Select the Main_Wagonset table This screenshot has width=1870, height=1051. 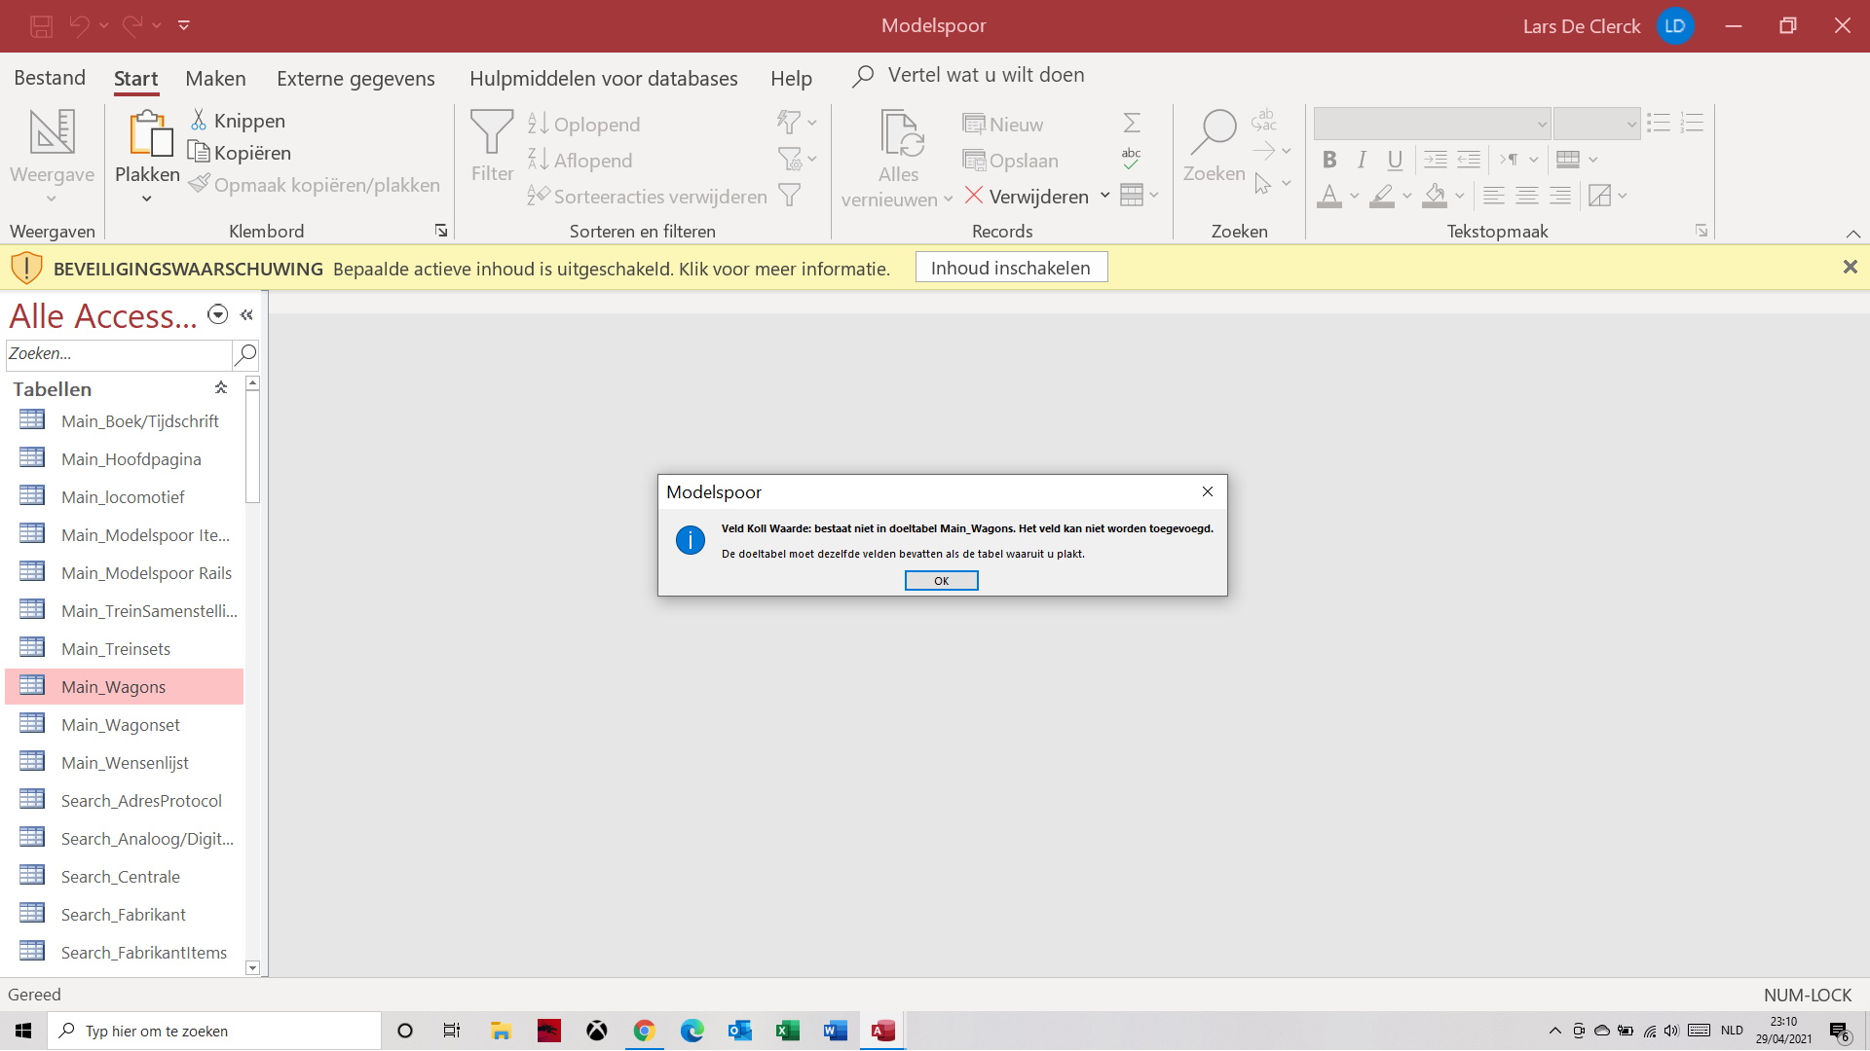pyautogui.click(x=124, y=724)
